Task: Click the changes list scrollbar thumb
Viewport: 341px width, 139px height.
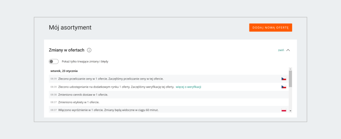Action: tap(290, 79)
